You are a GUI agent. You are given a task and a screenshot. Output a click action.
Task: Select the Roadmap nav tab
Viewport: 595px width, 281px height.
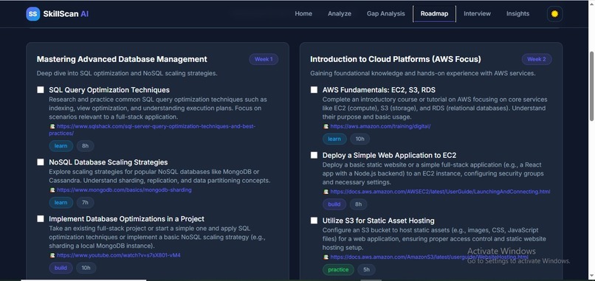434,14
